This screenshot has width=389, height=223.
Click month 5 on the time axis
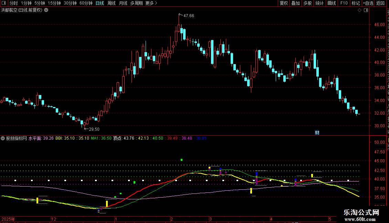[x=330, y=219]
